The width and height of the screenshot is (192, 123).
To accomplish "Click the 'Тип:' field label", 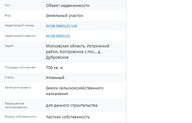I will (x=8, y=5).
